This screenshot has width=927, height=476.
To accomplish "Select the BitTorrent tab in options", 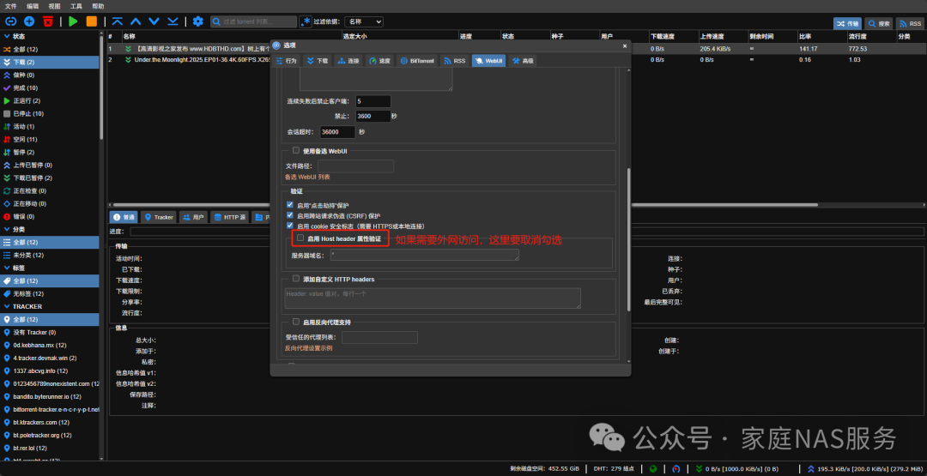I will point(417,61).
